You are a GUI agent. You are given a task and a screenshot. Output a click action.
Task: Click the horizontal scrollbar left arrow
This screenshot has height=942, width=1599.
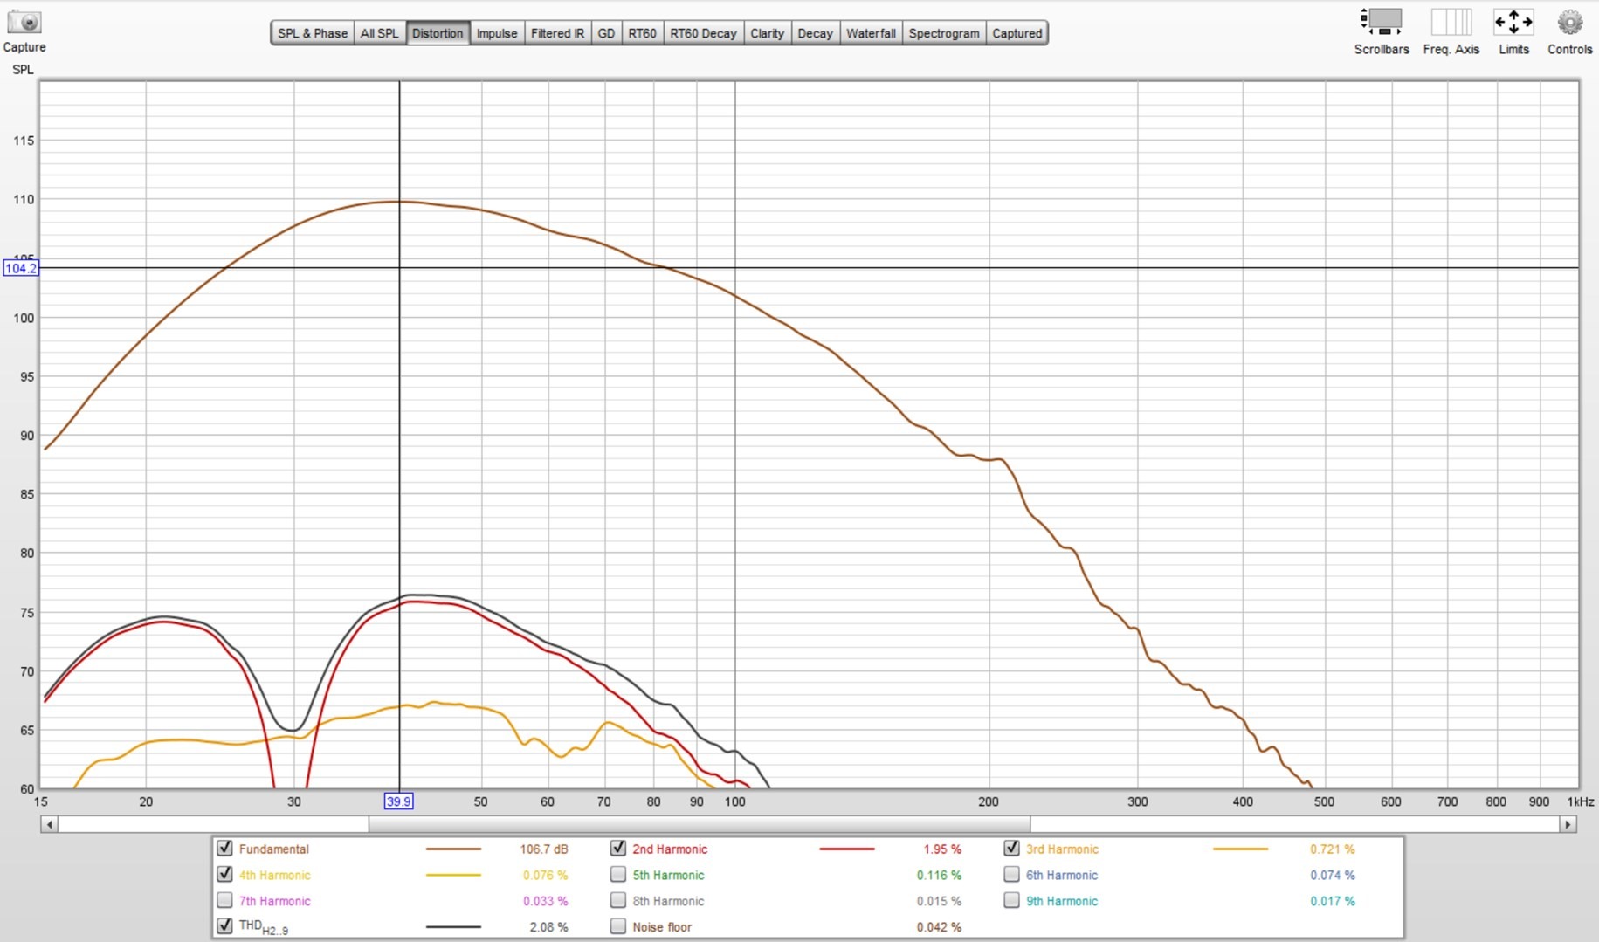pyautogui.click(x=49, y=824)
